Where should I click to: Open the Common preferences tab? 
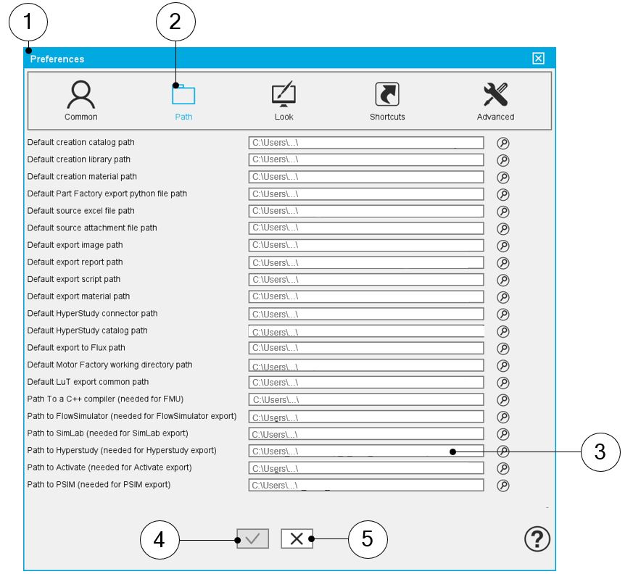pos(80,100)
